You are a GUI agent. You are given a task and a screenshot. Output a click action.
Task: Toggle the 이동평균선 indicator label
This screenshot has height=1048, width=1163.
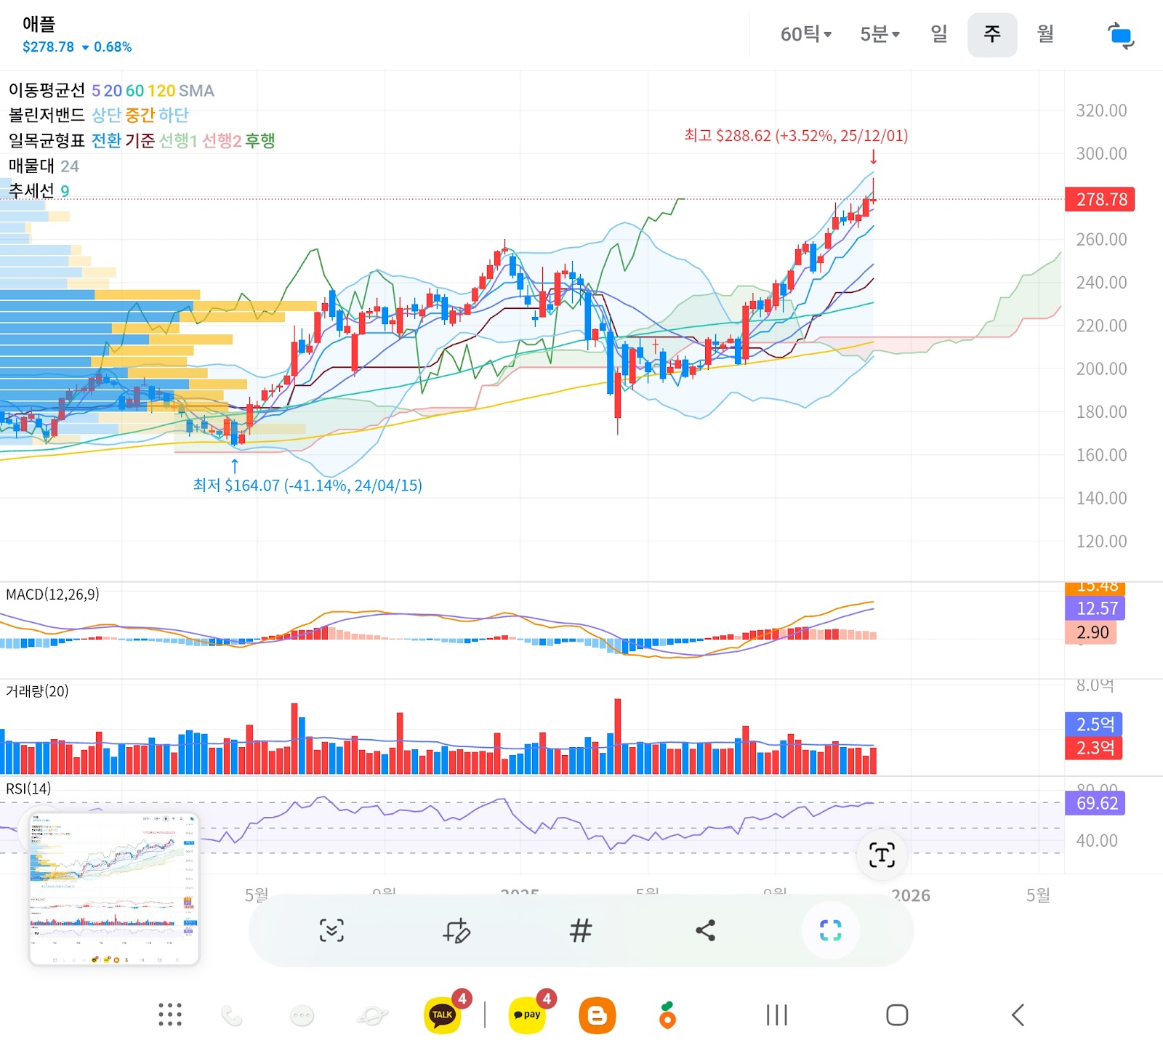click(x=47, y=90)
